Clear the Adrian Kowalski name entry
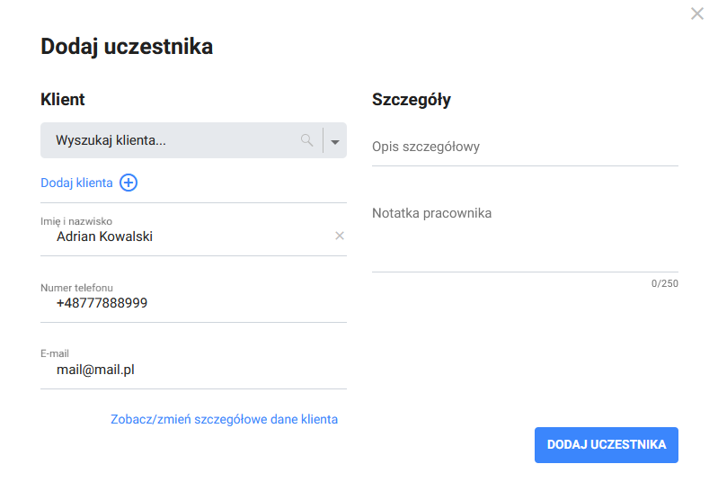Viewport: 709px width, 482px height. pyautogui.click(x=340, y=236)
